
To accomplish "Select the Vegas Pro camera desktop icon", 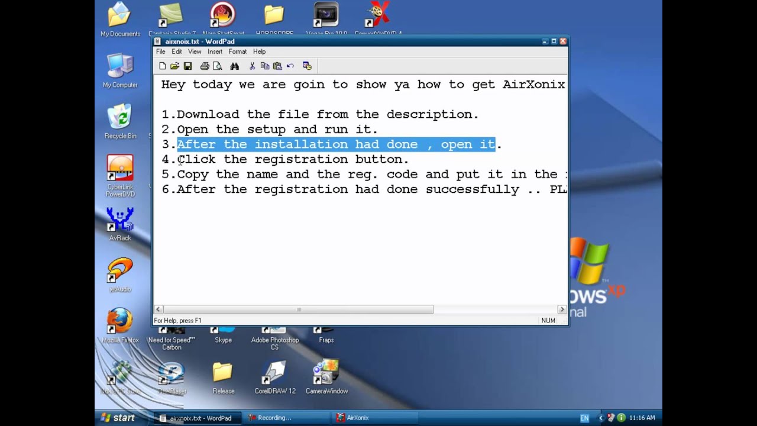I will point(326,18).
